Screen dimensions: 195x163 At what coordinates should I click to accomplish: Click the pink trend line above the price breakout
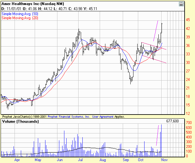(156, 31)
